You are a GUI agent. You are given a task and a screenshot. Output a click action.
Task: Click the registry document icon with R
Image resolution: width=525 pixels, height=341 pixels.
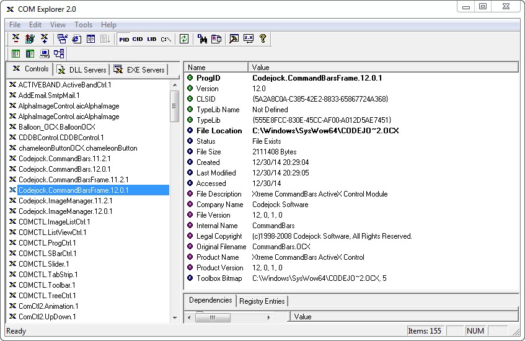pyautogui.click(x=216, y=39)
